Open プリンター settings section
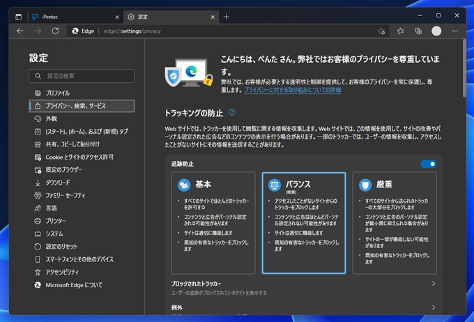The image size is (474, 322). click(x=82, y=221)
